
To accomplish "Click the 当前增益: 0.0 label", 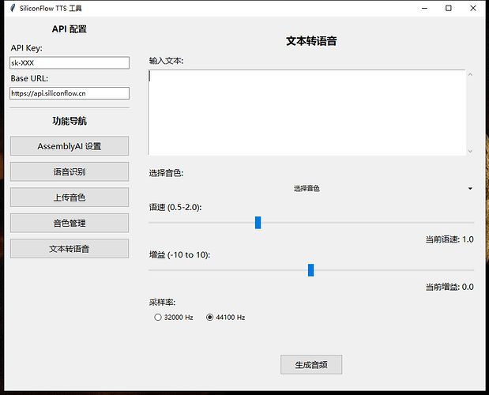I will [450, 287].
